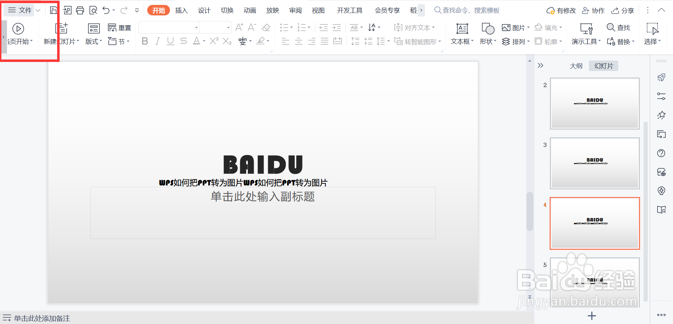Screen dimensions: 673x324
Task: Toggle Italic formatting
Action: tap(158, 41)
